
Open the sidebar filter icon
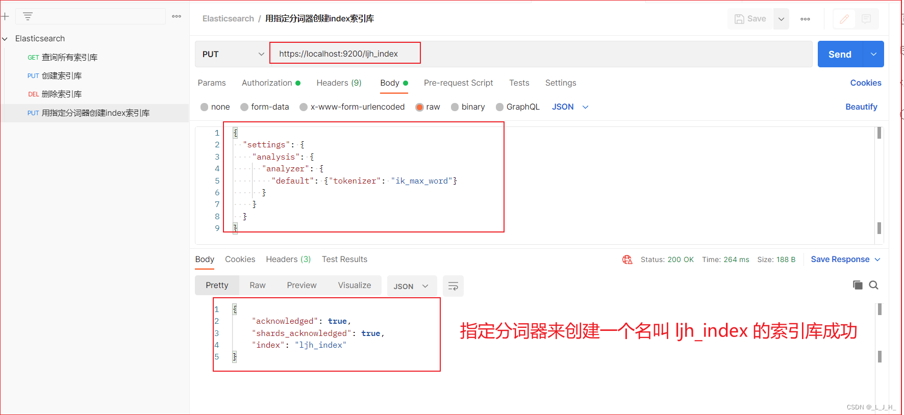(28, 16)
